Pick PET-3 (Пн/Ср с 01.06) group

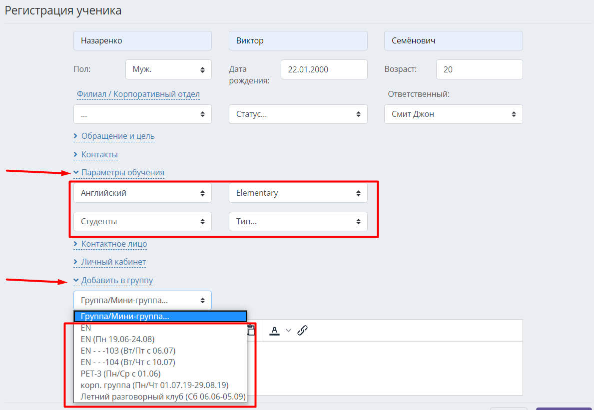coord(160,374)
